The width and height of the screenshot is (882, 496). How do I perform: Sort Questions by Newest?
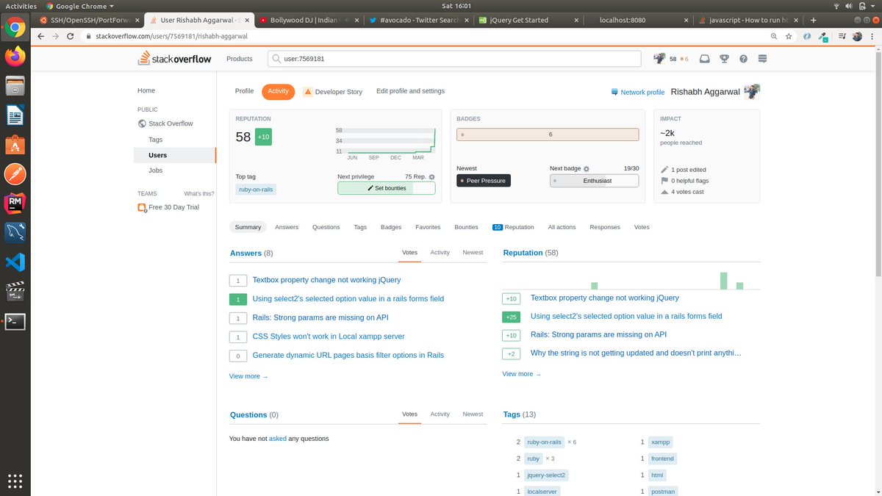coord(473,414)
